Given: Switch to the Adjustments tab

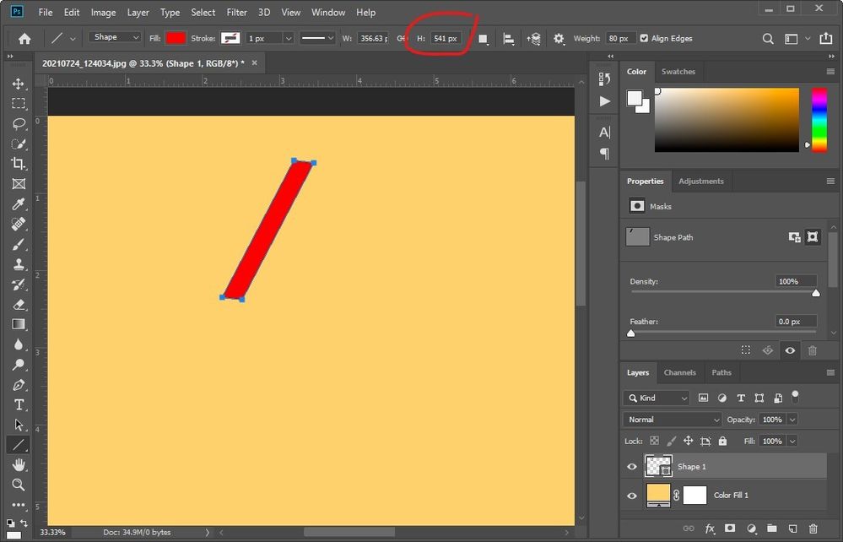Looking at the screenshot, I should point(701,182).
